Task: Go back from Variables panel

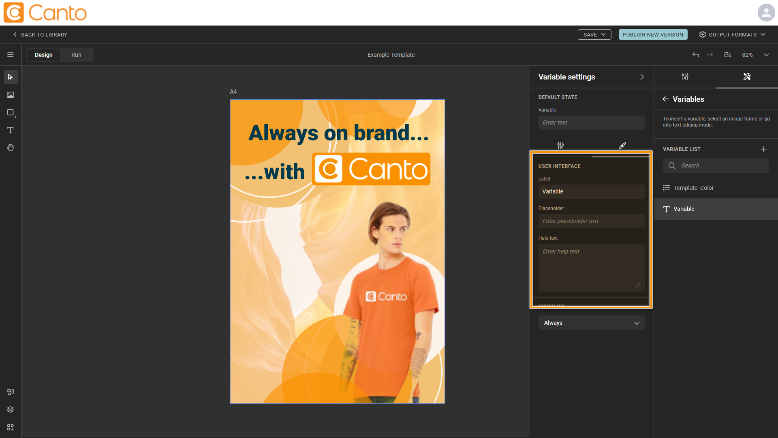Action: 665,99
